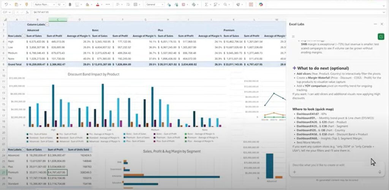Click the Format Painter brush icon
This screenshot has width=389, height=190.
click(26, 5)
